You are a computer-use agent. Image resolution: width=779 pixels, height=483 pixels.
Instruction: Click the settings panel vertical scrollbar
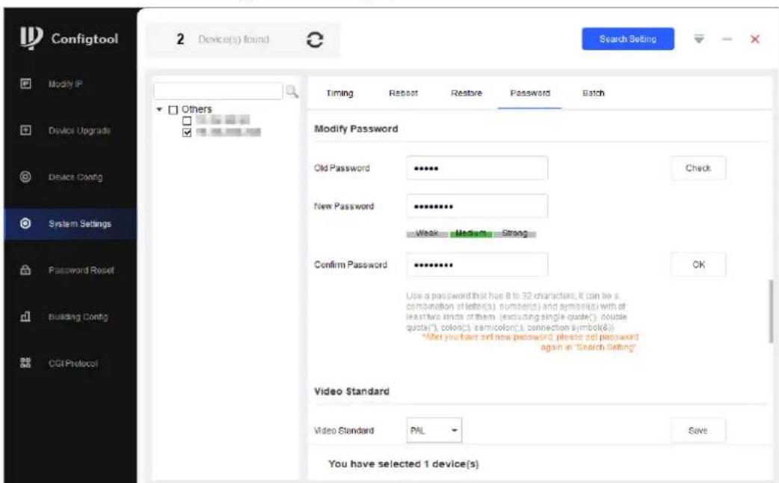[x=771, y=311]
